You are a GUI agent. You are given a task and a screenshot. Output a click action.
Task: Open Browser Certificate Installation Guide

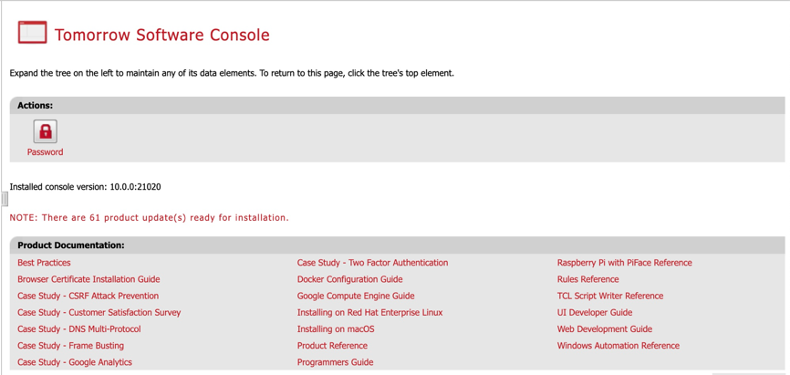(x=88, y=279)
